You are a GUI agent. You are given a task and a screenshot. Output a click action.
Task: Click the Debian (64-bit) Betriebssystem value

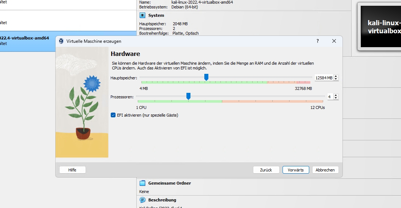click(185, 7)
